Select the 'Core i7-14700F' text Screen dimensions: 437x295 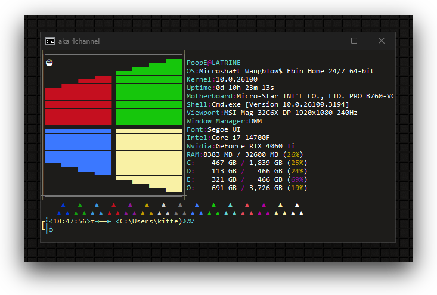pos(240,138)
